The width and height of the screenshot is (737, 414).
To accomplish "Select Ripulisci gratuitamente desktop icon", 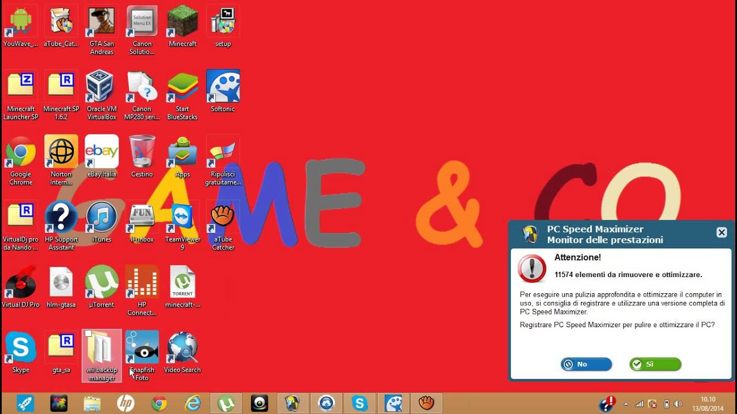I will click(x=223, y=162).
